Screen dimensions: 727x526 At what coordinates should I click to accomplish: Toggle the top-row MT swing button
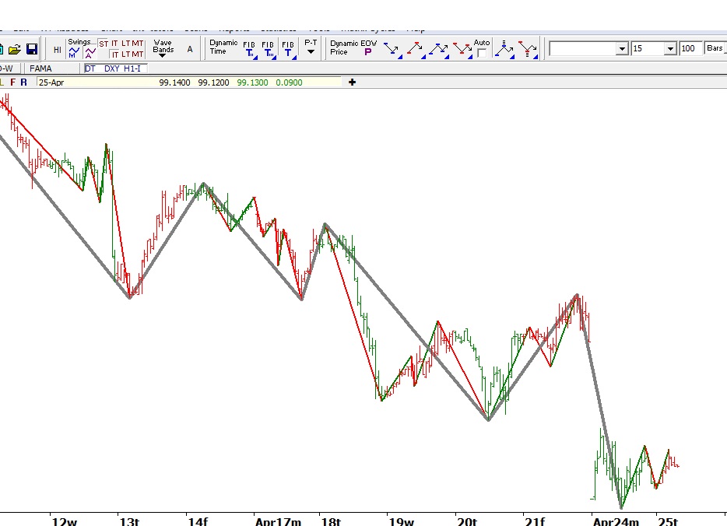(138, 44)
